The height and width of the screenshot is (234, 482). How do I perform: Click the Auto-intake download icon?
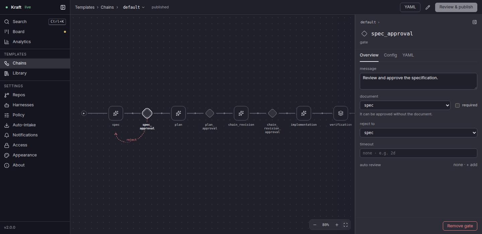tap(6, 125)
